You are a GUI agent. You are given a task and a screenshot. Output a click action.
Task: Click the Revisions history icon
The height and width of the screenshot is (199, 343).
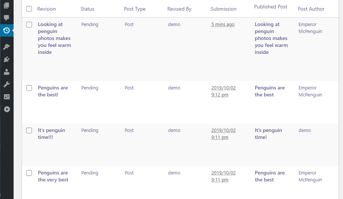7,30
